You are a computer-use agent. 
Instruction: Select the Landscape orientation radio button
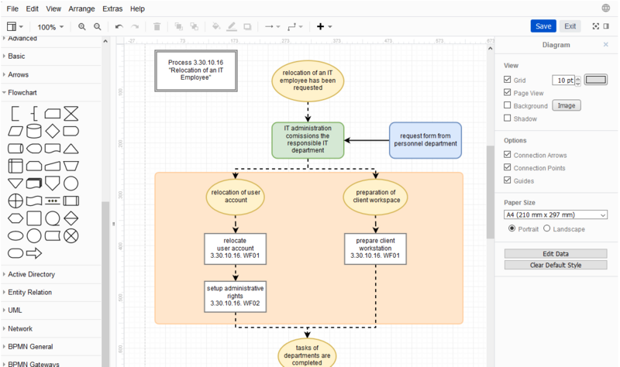(x=547, y=228)
